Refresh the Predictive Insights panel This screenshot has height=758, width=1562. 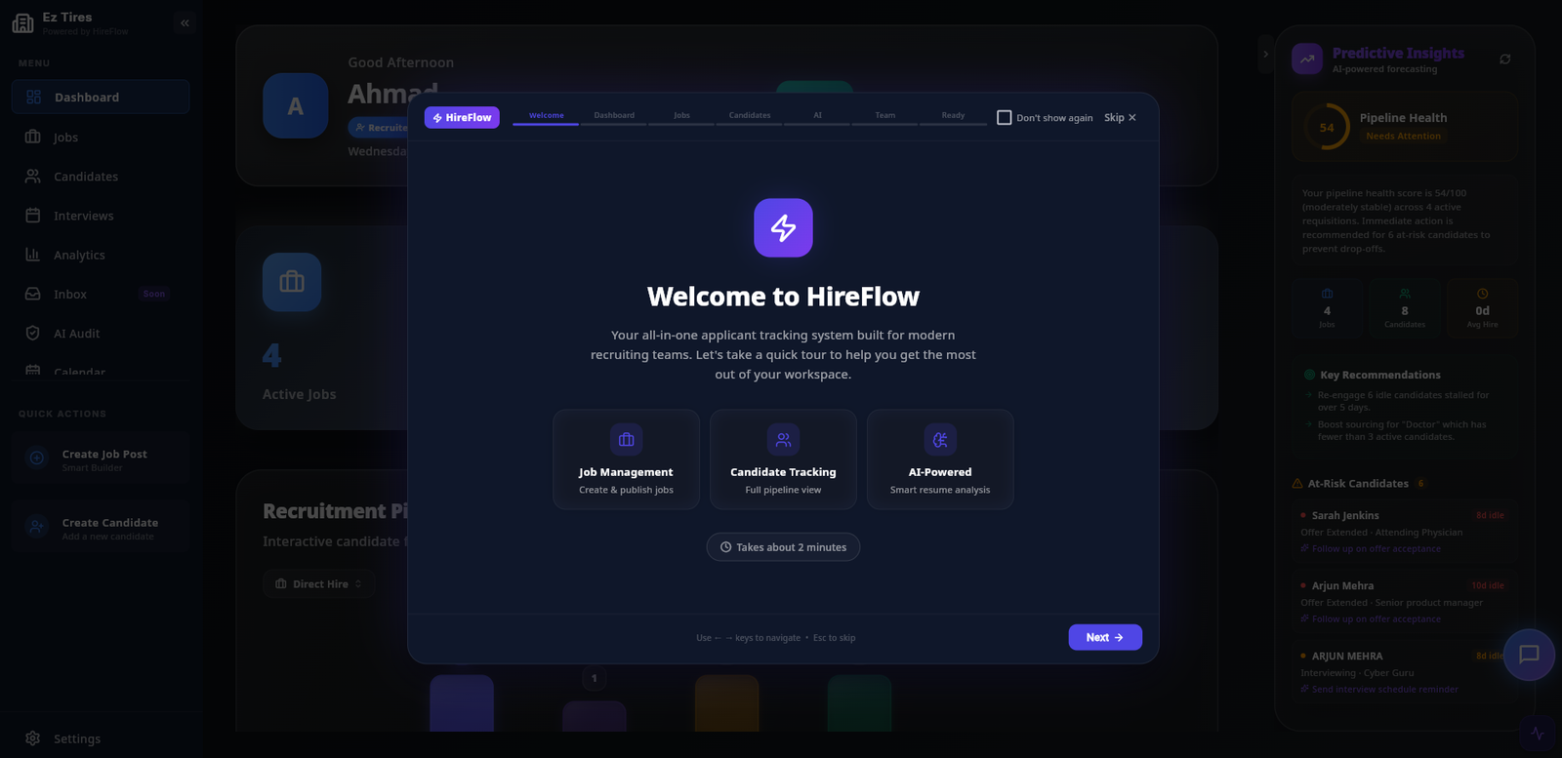coord(1505,60)
